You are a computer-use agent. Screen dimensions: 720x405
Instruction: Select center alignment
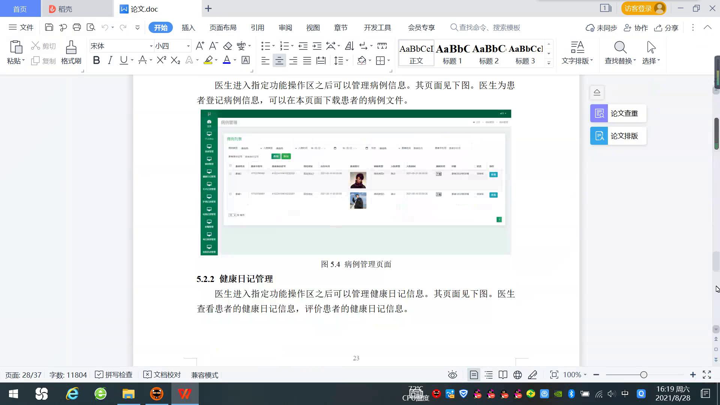tap(279, 60)
